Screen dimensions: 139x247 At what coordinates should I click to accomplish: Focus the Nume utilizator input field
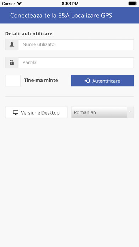pos(76,44)
